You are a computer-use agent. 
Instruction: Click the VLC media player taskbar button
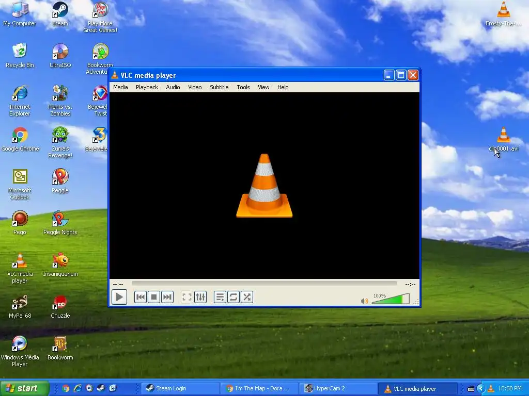[x=417, y=388]
